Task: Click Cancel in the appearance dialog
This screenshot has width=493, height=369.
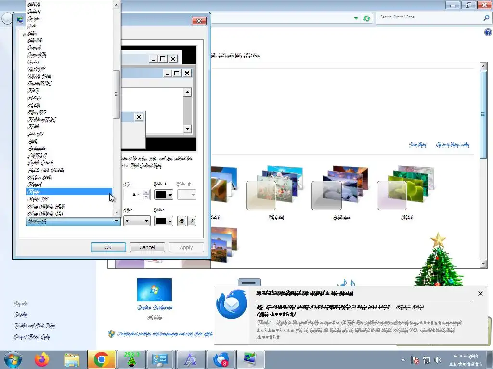Action: 147,247
